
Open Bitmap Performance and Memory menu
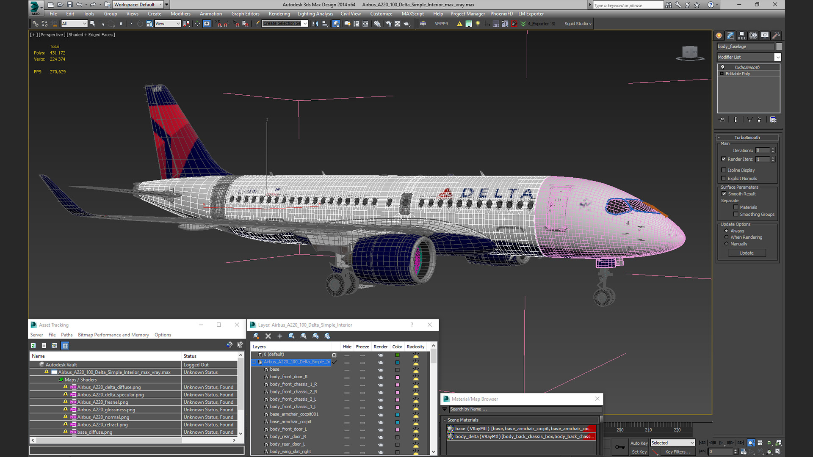click(113, 335)
